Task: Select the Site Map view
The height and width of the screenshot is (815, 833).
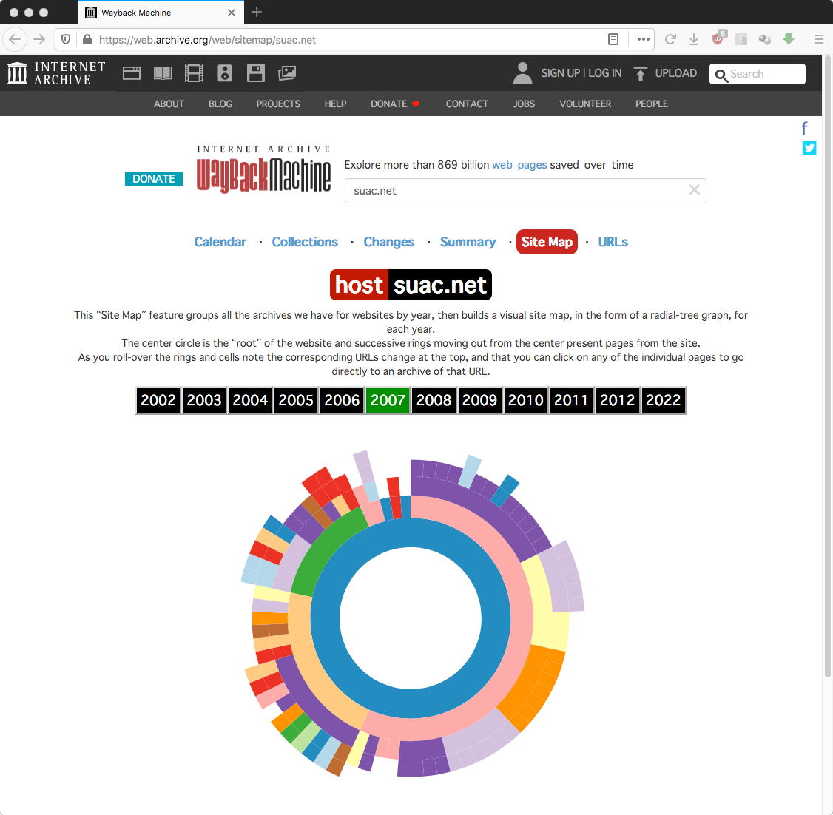Action: (547, 242)
